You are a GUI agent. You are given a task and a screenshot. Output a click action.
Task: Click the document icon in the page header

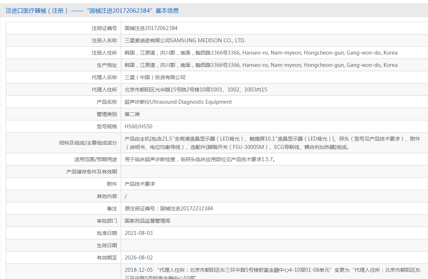[x=8, y=10]
